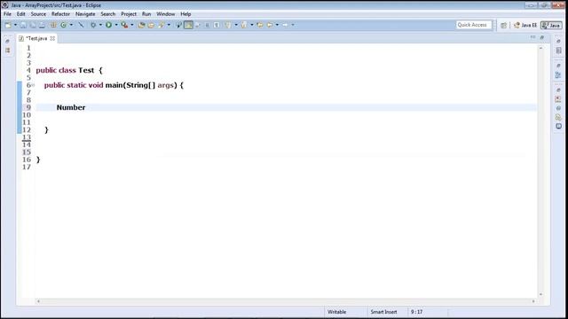Open the Next Annotation dropdown arrow
This screenshot has height=319, width=568.
coord(236,25)
